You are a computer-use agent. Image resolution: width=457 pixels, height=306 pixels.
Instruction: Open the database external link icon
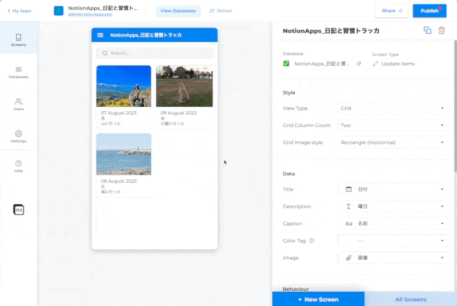359,64
